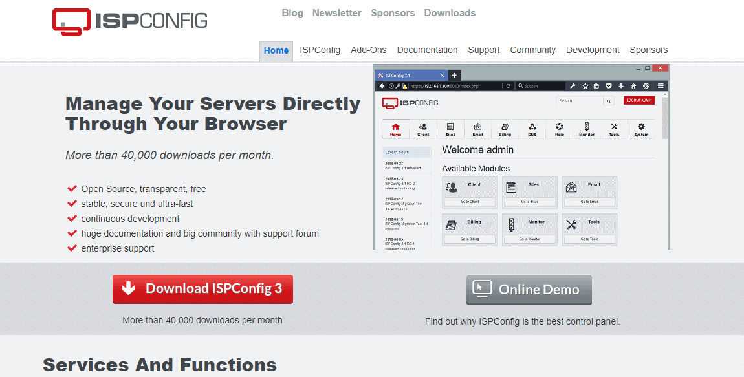Open the hamburger menu in the pictured browser

(661, 86)
